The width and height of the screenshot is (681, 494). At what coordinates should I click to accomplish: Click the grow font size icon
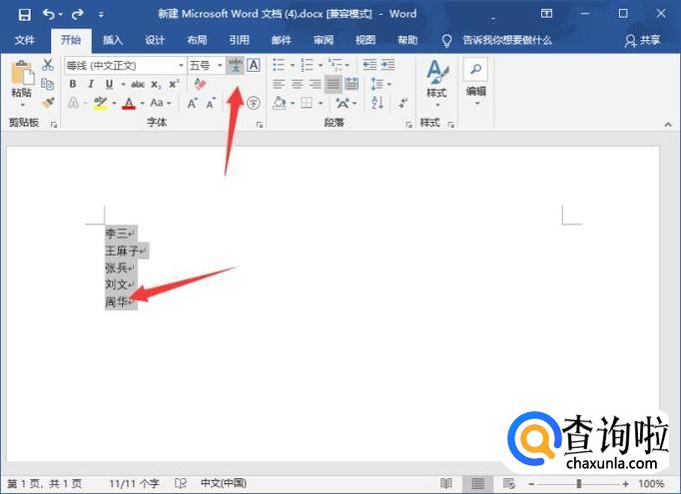pyautogui.click(x=192, y=104)
